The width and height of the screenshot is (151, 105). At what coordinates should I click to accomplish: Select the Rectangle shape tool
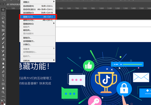click(3, 84)
